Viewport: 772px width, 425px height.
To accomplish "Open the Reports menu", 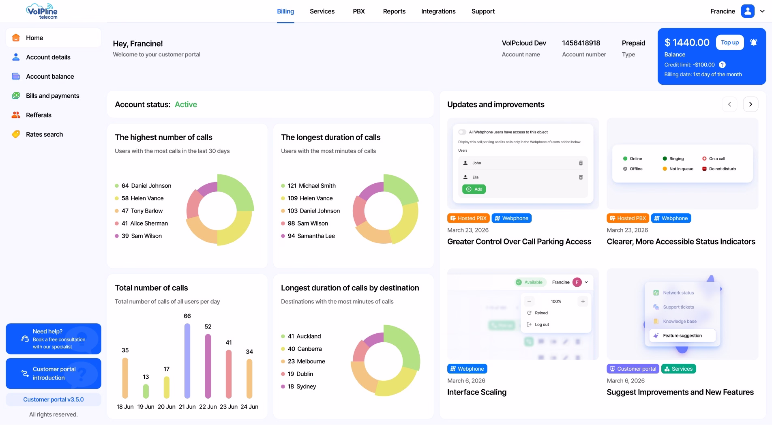I will pos(394,11).
